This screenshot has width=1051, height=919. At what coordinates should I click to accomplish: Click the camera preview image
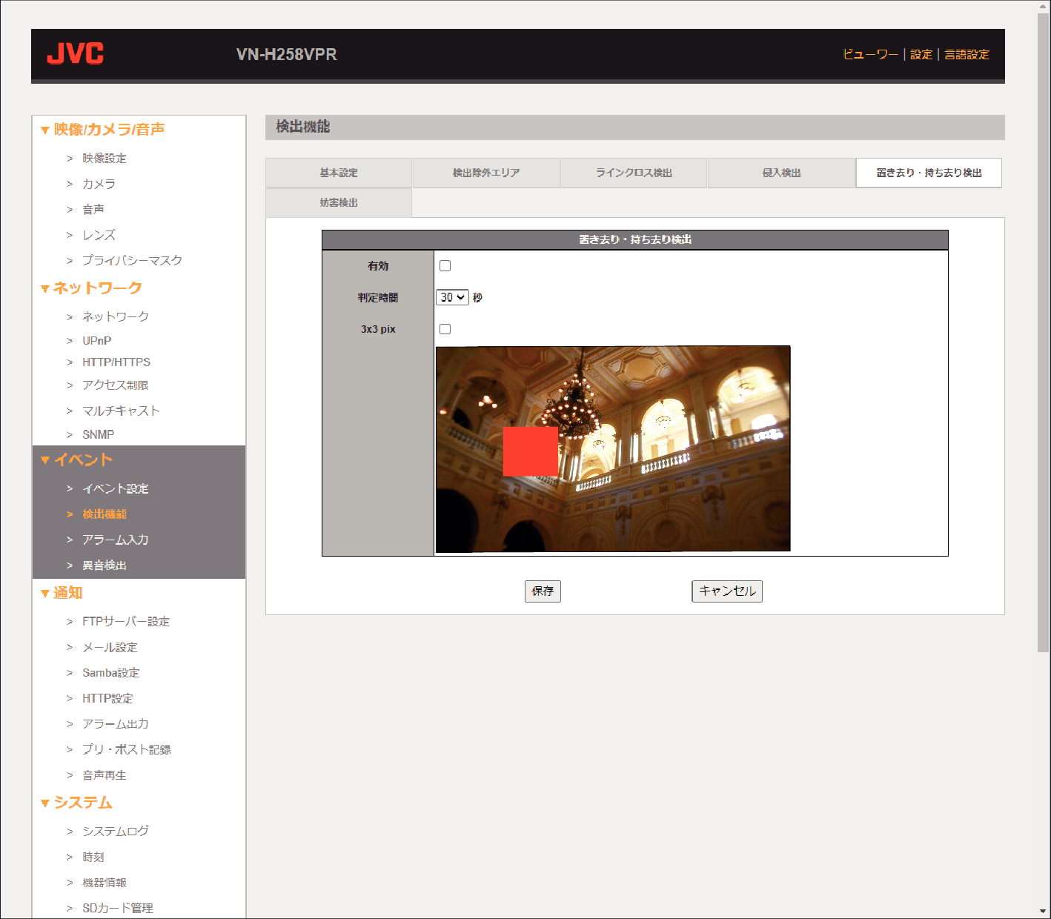(x=613, y=449)
